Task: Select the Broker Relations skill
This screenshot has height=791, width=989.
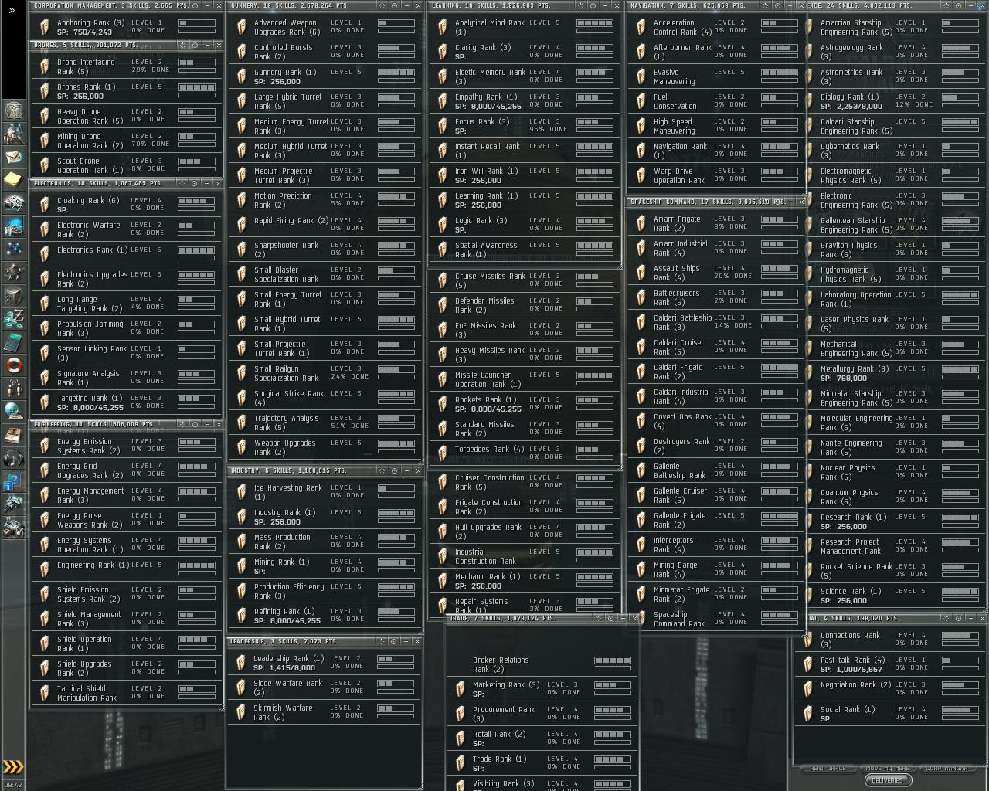Action: click(x=543, y=664)
